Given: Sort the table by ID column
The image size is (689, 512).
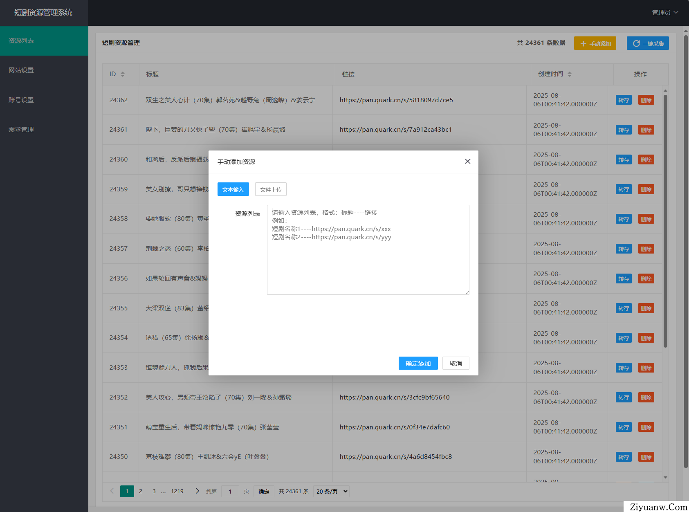Looking at the screenshot, I should tap(122, 74).
